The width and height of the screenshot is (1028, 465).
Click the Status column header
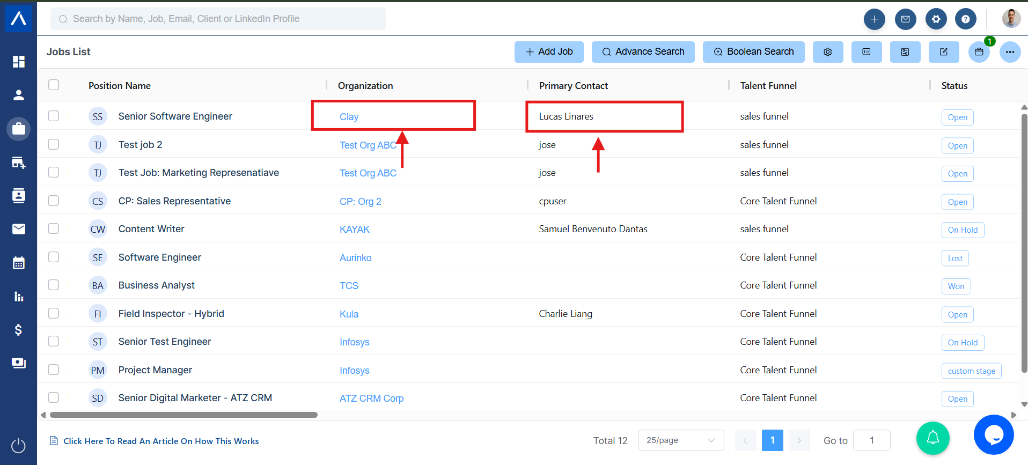click(954, 86)
